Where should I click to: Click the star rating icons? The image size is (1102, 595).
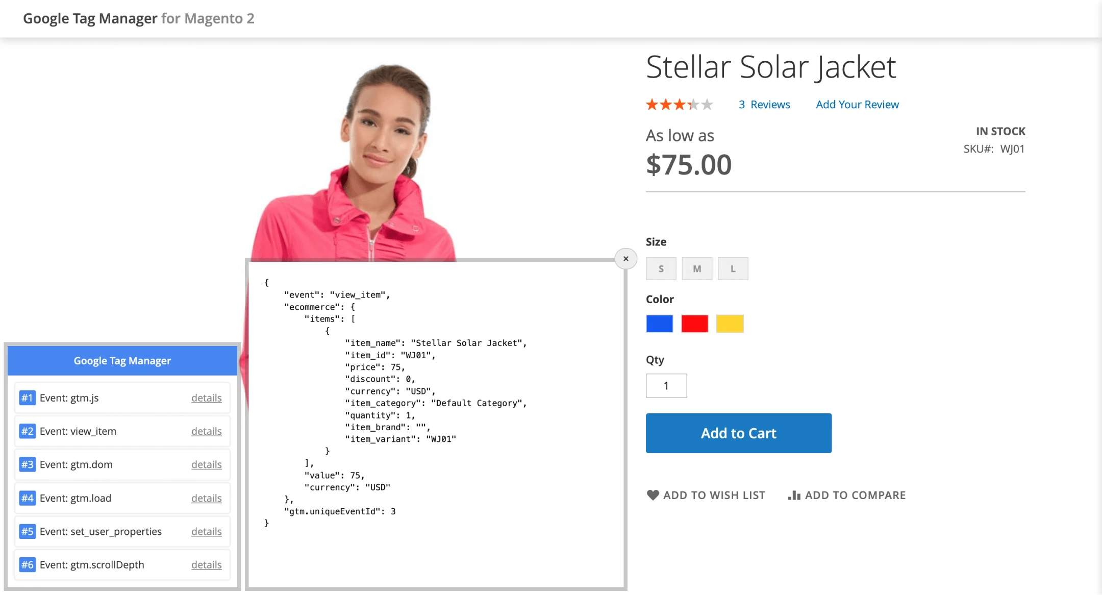tap(679, 105)
